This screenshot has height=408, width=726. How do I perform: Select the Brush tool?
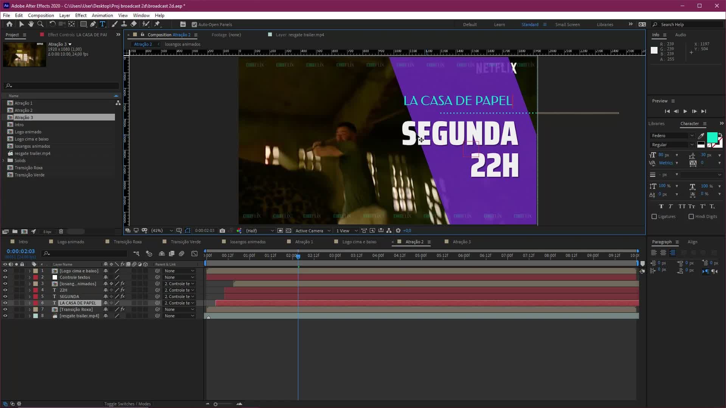(x=115, y=24)
